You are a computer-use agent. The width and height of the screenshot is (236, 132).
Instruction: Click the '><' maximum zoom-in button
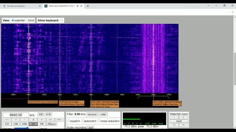[174, 125]
